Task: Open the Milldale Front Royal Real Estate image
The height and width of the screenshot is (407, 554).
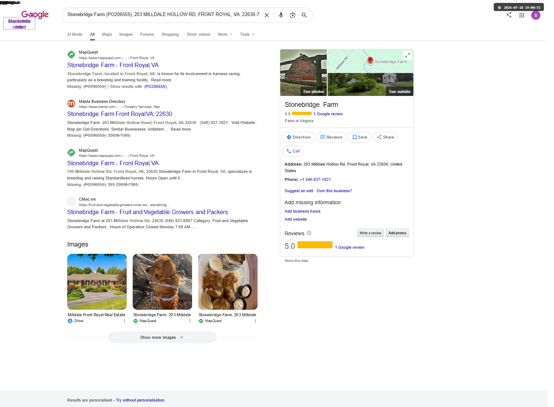Action: tap(97, 282)
